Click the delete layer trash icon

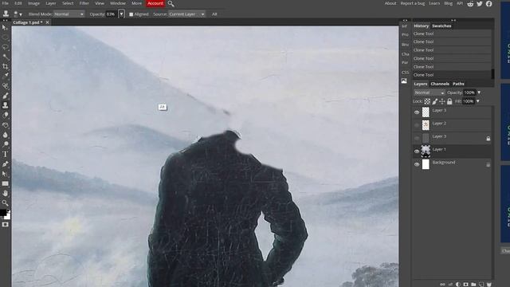488,284
